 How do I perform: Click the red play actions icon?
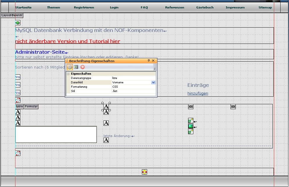pos(83,67)
